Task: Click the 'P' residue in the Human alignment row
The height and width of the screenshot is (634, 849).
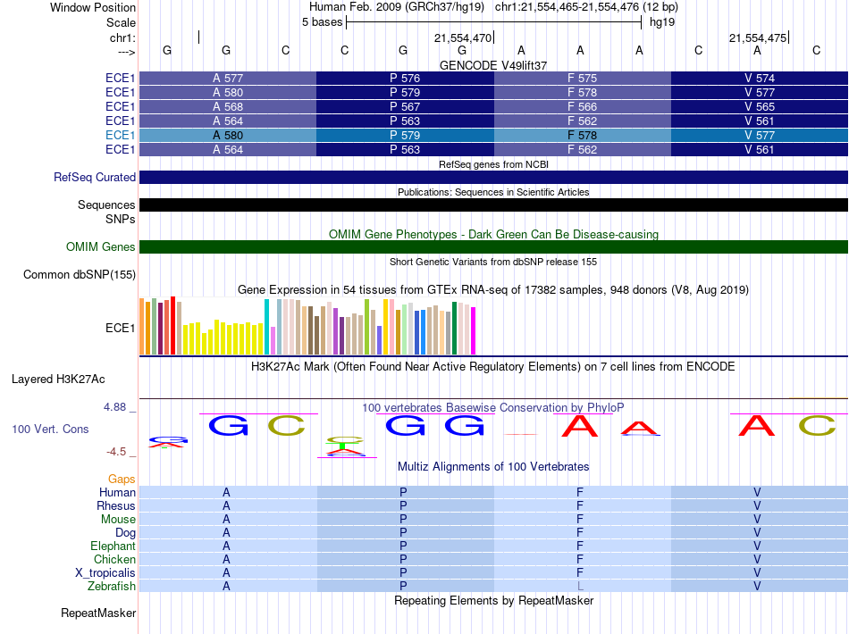Action: tap(403, 492)
